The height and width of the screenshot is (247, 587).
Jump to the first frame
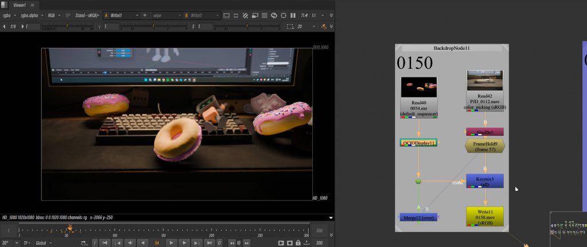[x=104, y=243]
